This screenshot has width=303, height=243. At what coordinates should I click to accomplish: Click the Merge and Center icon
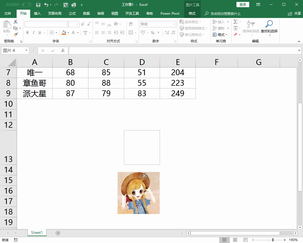[x=131, y=33]
